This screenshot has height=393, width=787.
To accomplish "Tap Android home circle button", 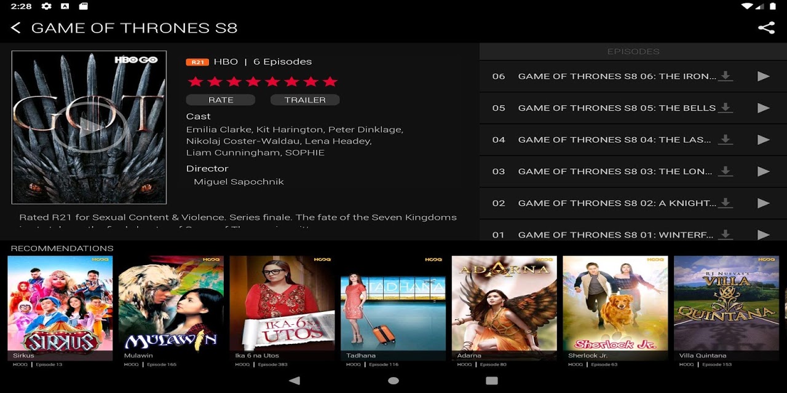I will pos(393,381).
